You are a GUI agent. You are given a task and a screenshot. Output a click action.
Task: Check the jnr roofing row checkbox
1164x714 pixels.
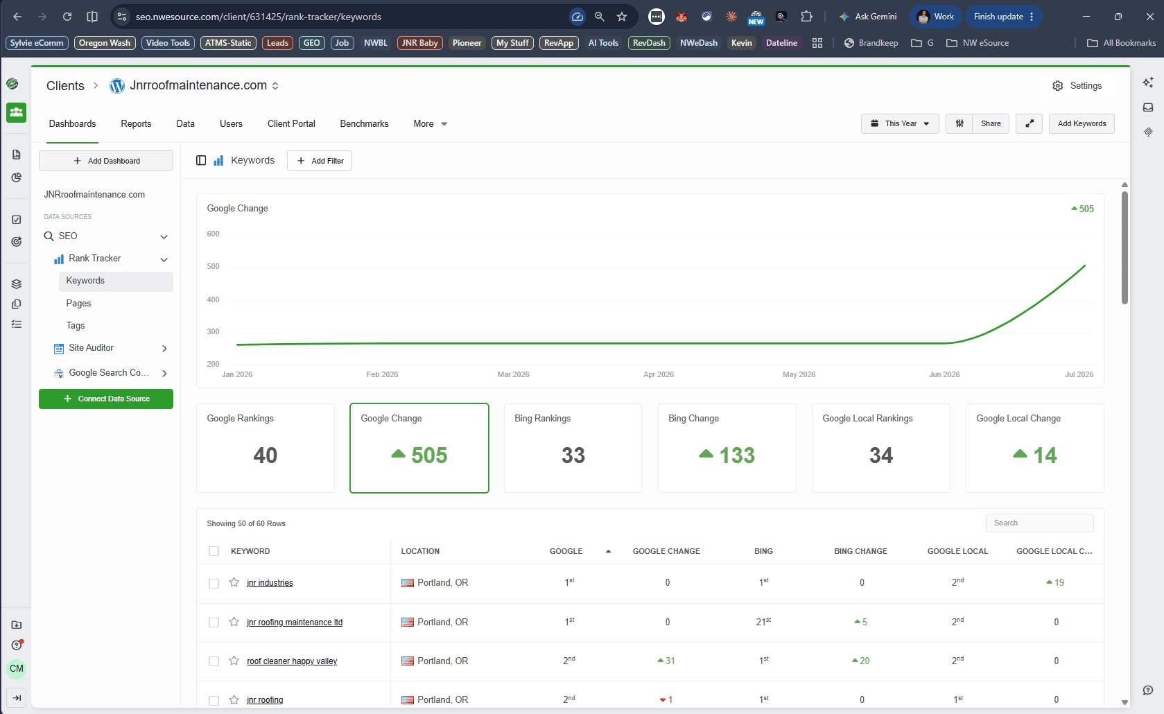tap(214, 701)
